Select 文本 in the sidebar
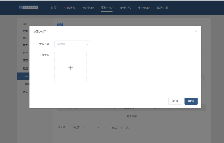The image size is (224, 143). click(x=25, y=45)
